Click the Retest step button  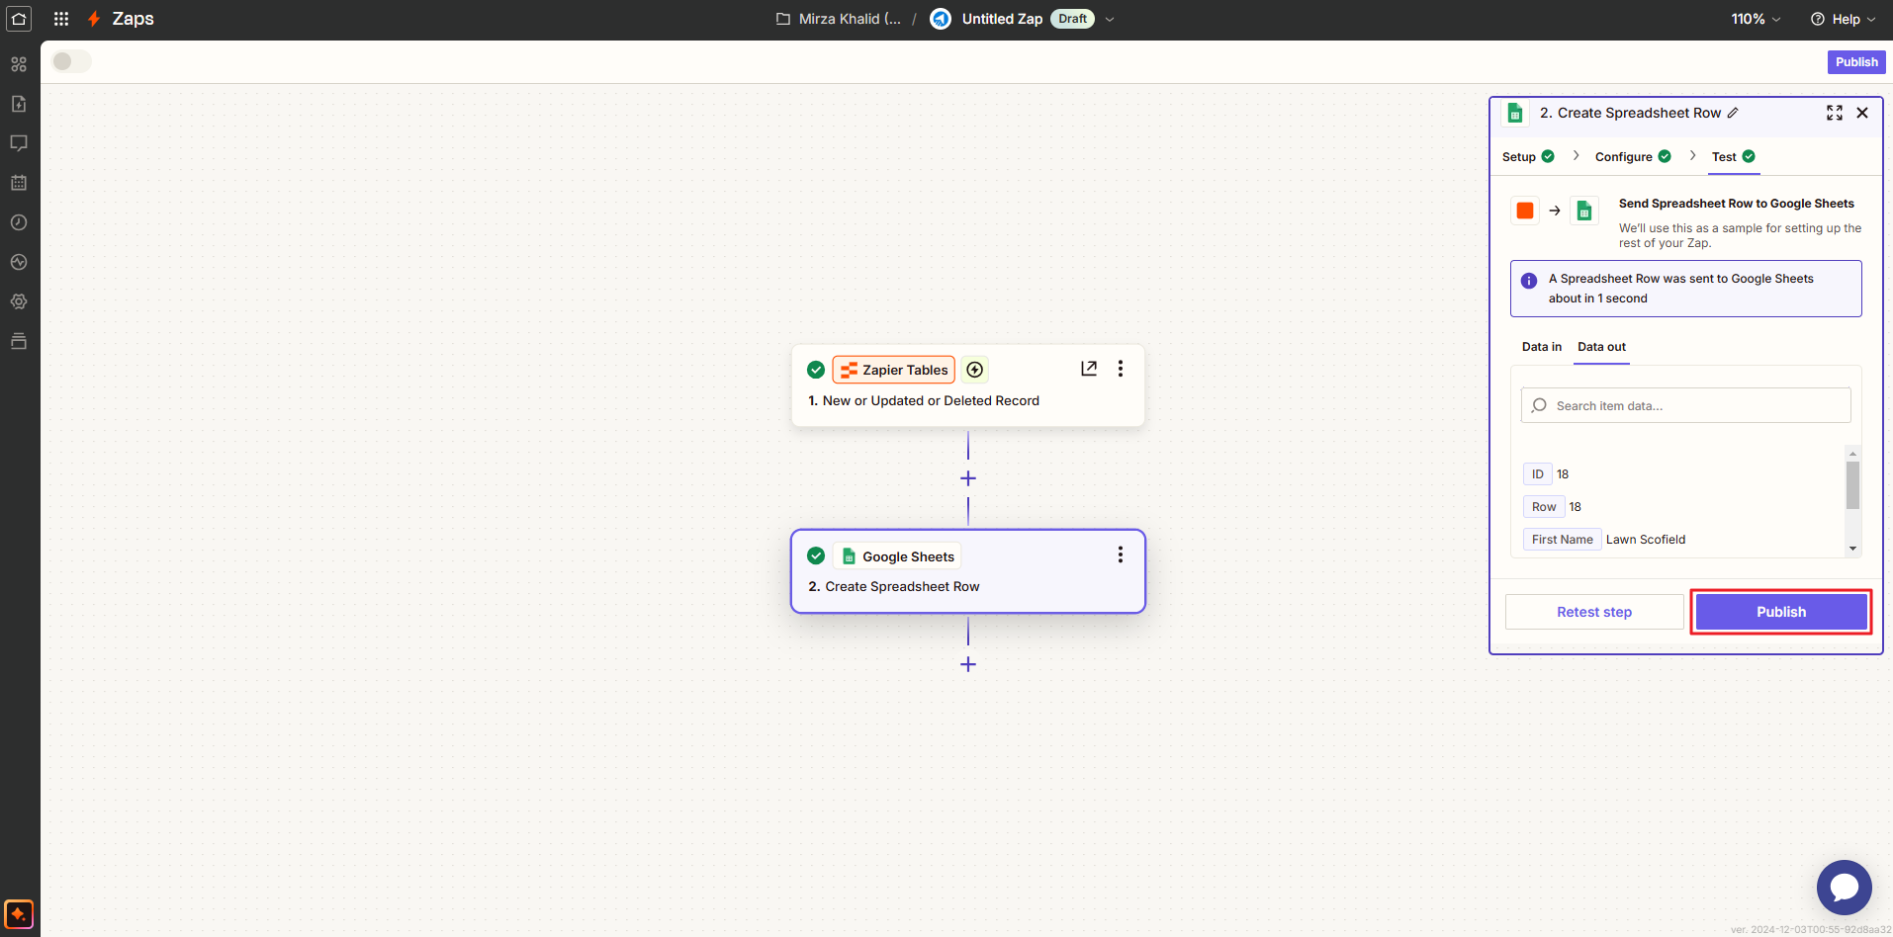(x=1593, y=611)
